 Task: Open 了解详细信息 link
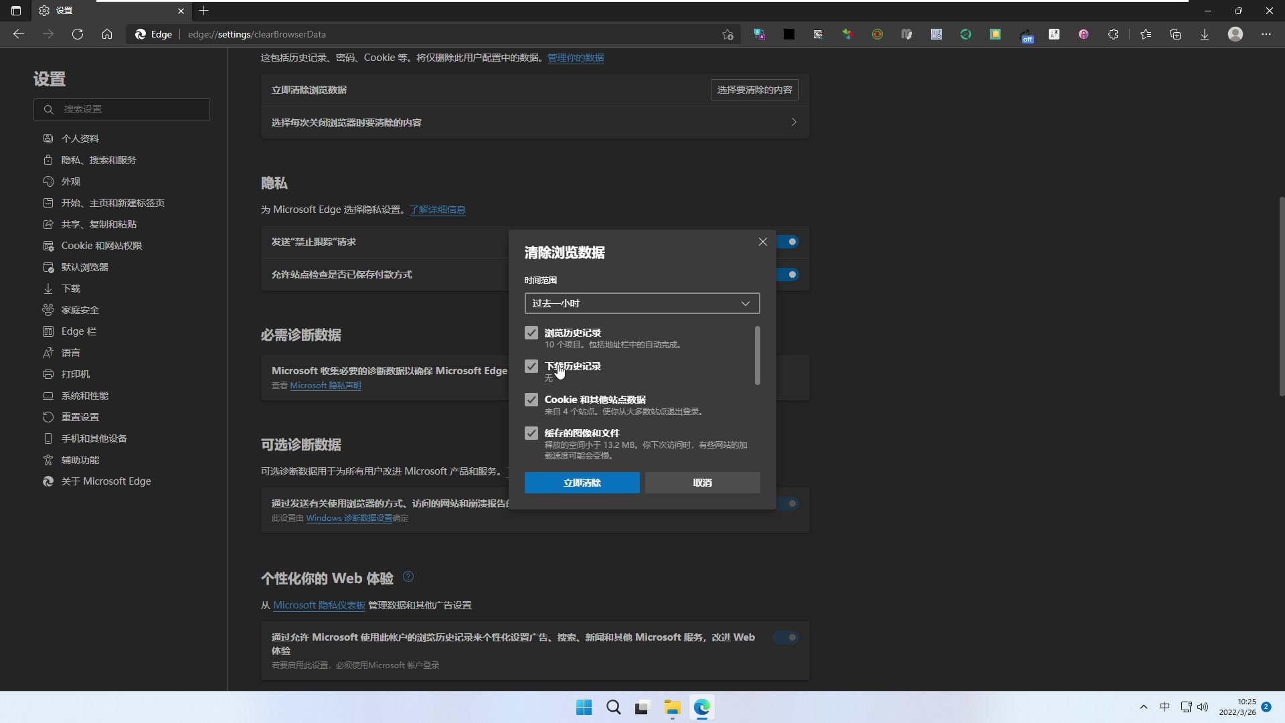(x=438, y=210)
